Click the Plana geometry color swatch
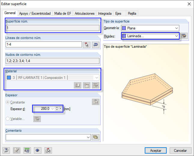The width and height of the screenshot is (194, 156). pyautogui.click(x=124, y=28)
